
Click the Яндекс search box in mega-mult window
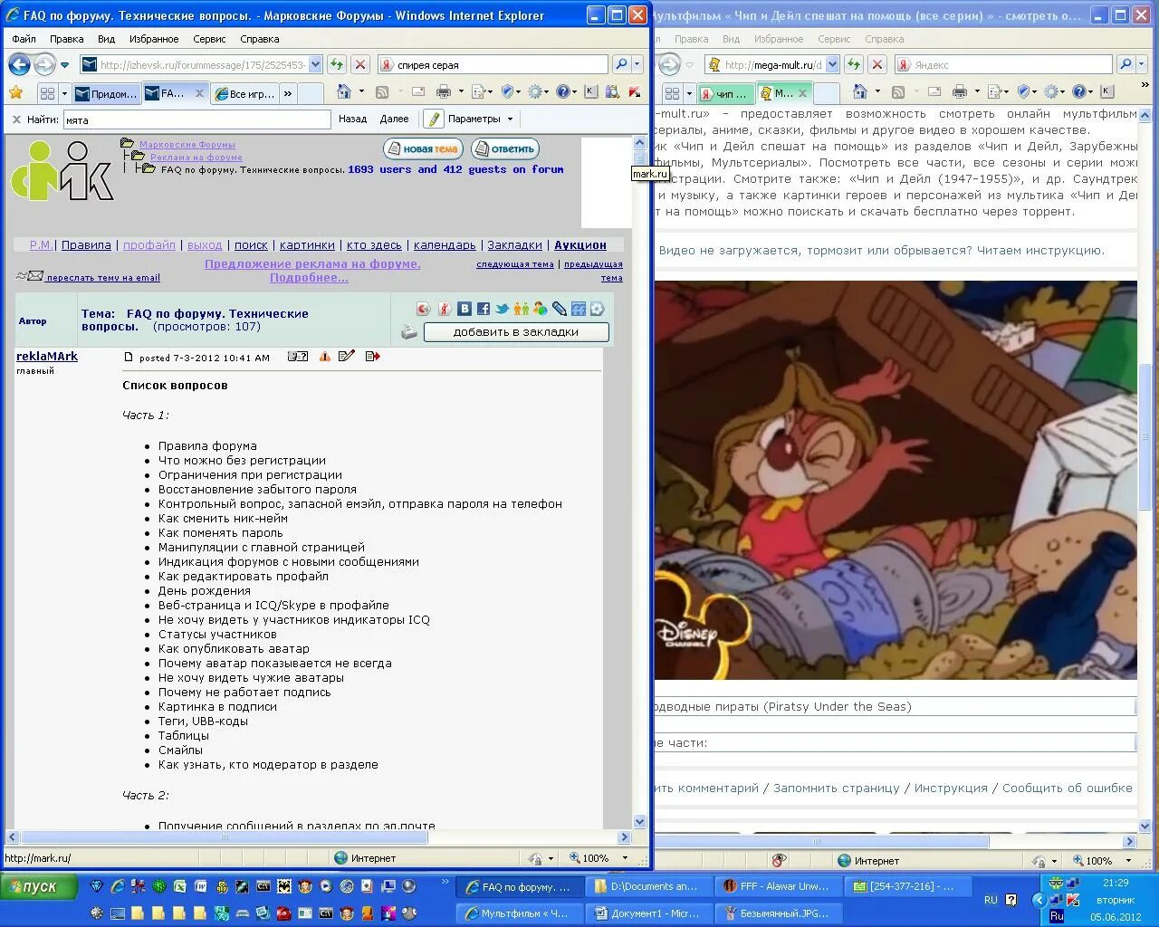point(1002,64)
